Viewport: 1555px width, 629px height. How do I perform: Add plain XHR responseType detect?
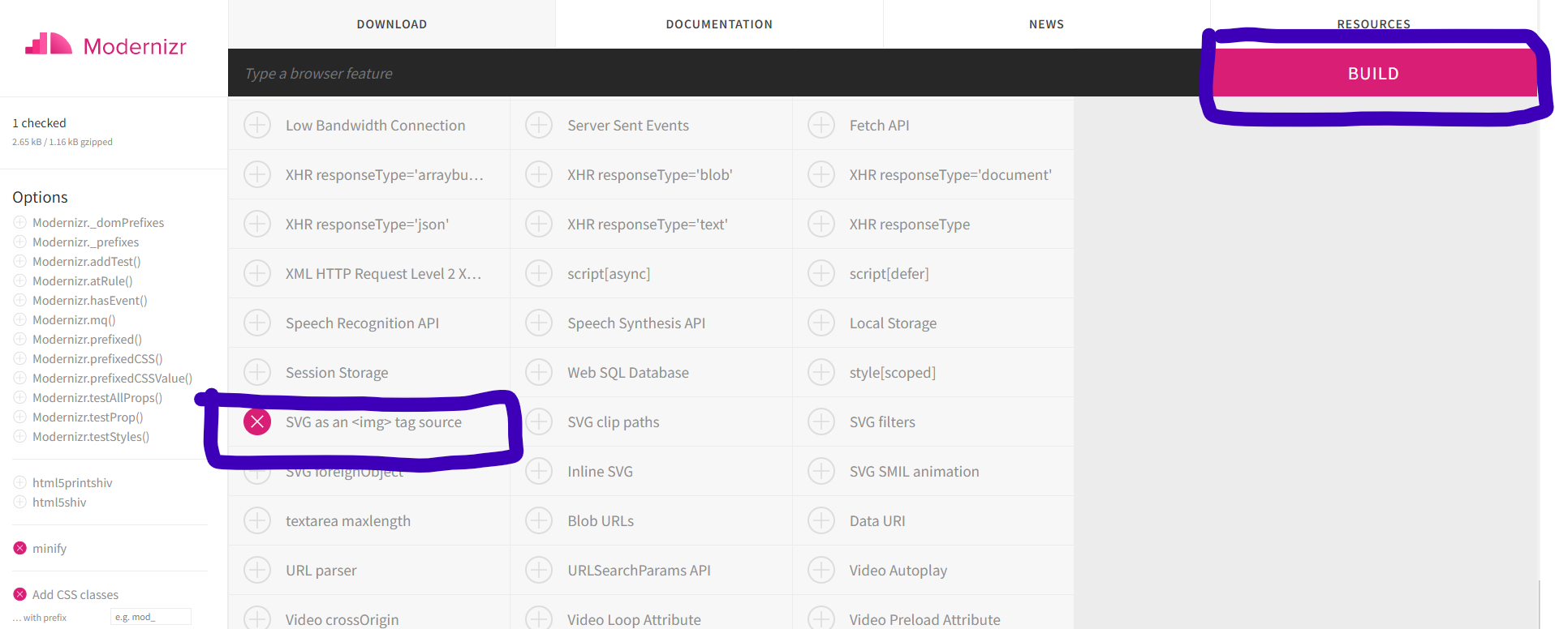click(821, 225)
